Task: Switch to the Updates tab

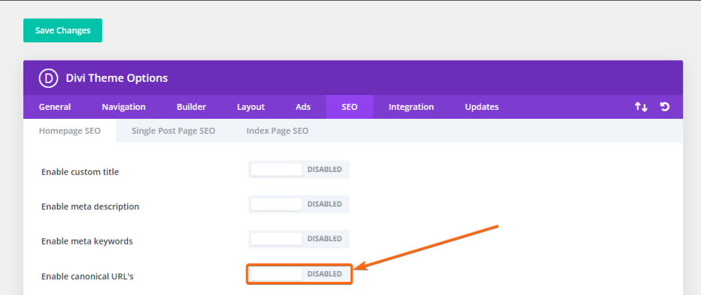Action: tap(481, 107)
